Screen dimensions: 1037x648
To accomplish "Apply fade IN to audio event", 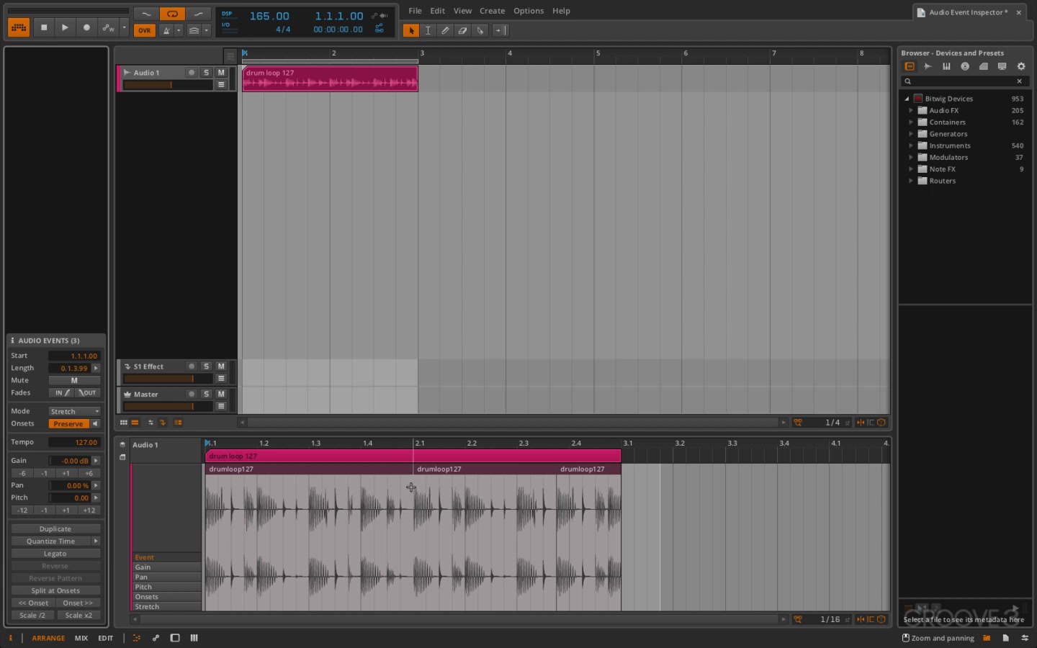I will (x=62, y=392).
